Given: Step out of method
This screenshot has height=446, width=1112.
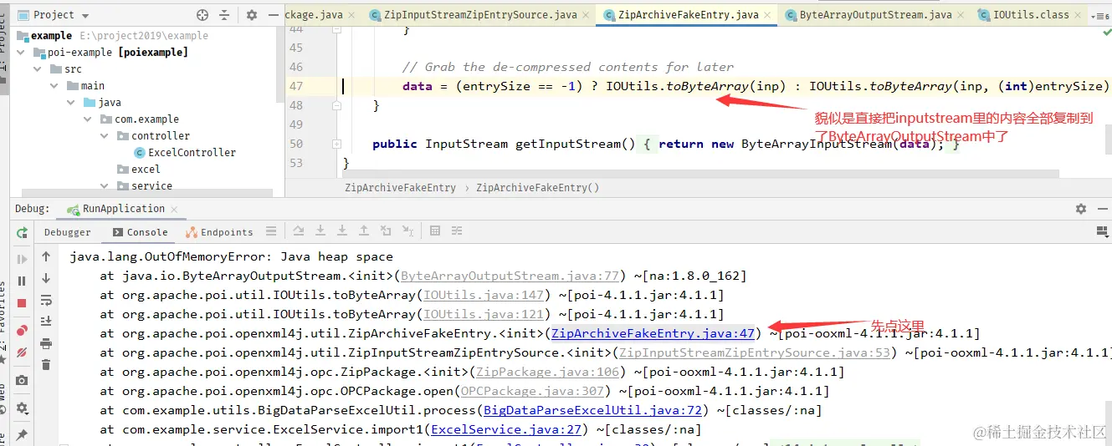Looking at the screenshot, I should click(364, 231).
